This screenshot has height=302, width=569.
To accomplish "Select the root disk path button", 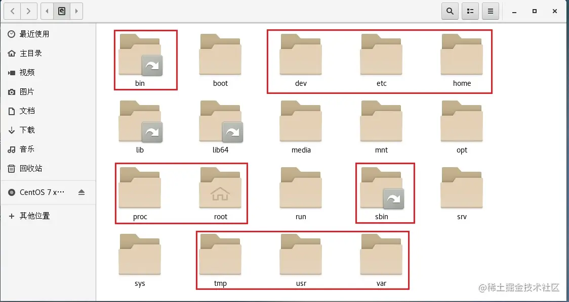I will (62, 11).
